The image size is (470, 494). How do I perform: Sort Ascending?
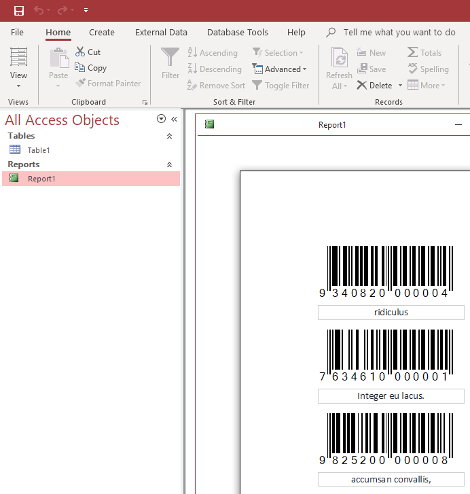(x=213, y=52)
